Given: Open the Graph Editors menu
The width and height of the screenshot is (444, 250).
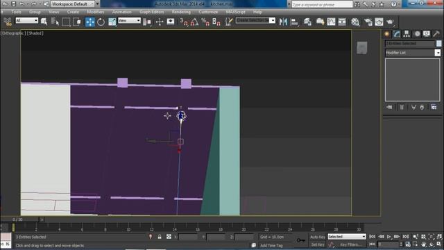Looking at the screenshot, I should tap(152, 12).
